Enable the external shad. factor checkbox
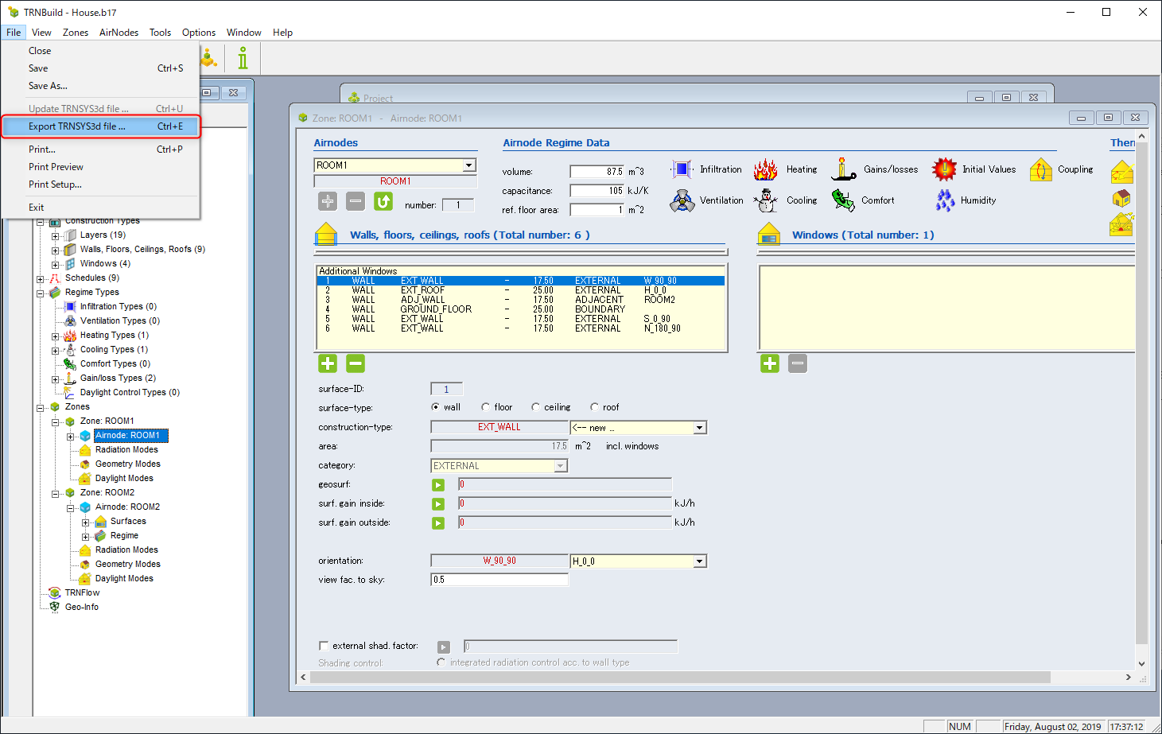1162x734 pixels. pos(324,646)
